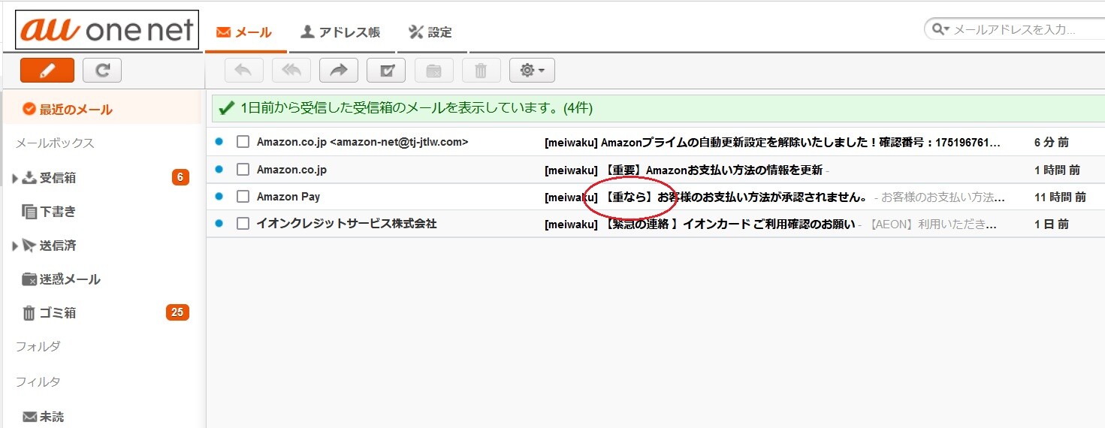
Task: Click sender イオンクレジットサービス株式会社
Action: (x=346, y=224)
